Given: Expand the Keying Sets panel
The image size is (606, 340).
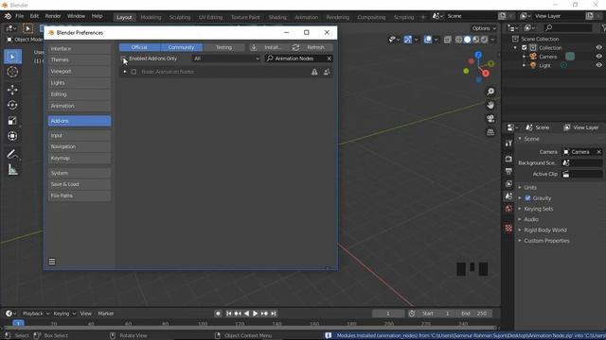Looking at the screenshot, I should [x=539, y=209].
